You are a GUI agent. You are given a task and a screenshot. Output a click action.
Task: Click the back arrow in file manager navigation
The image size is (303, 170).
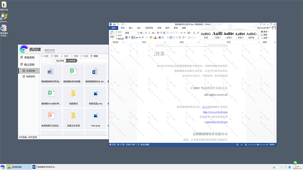coord(42,61)
